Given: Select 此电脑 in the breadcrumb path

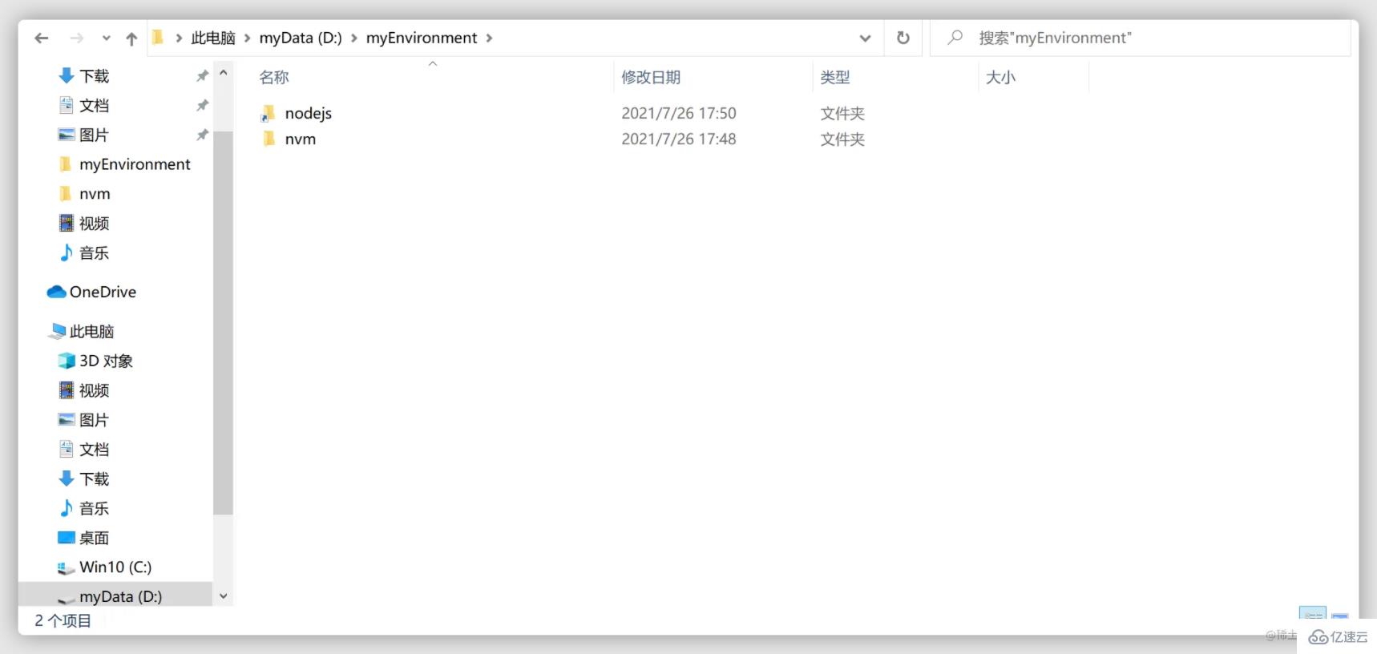Looking at the screenshot, I should pos(213,38).
